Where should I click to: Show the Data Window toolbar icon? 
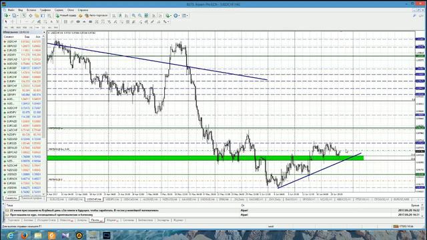[x=31, y=15]
